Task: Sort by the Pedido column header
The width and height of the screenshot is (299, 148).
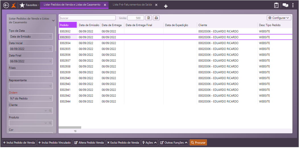Action: click(67, 25)
